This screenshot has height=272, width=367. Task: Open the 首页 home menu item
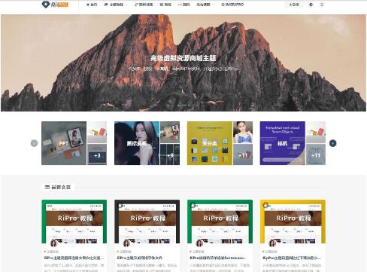pos(92,5)
